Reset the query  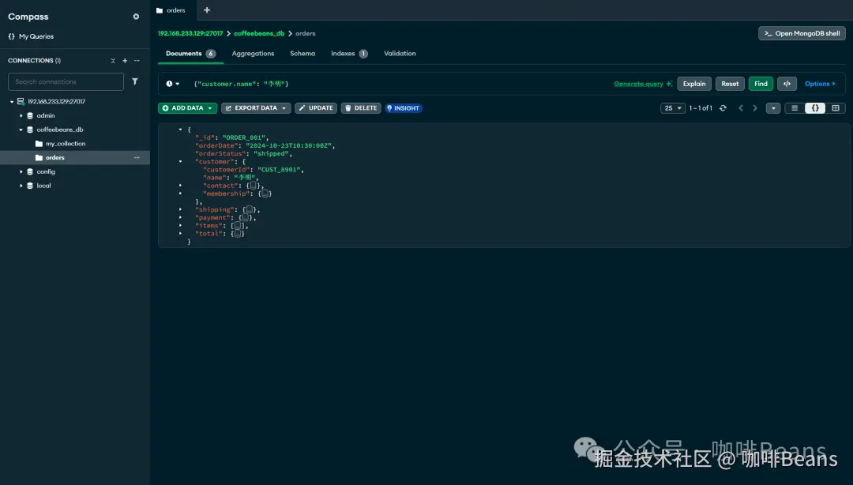[x=730, y=84]
